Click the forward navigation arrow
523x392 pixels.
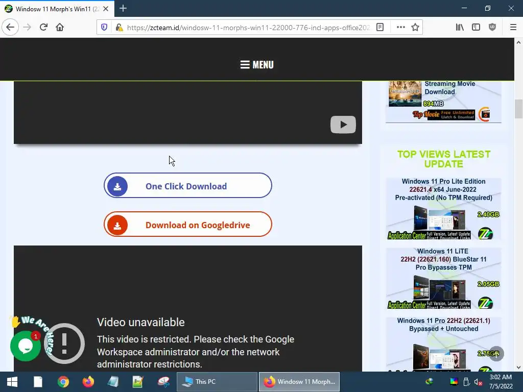[27, 27]
